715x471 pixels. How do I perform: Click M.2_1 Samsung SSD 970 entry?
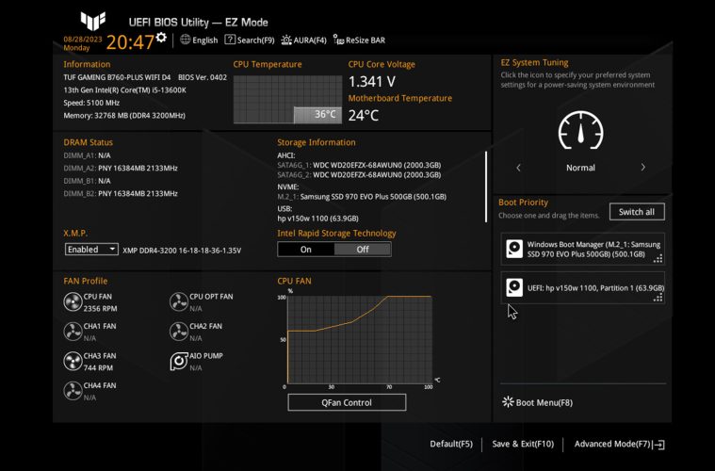362,197
